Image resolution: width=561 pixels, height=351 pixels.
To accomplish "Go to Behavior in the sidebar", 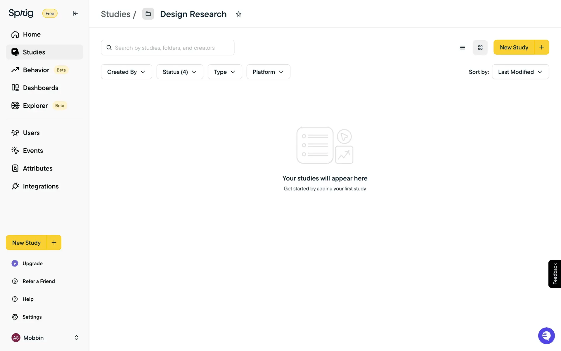I will 36,70.
